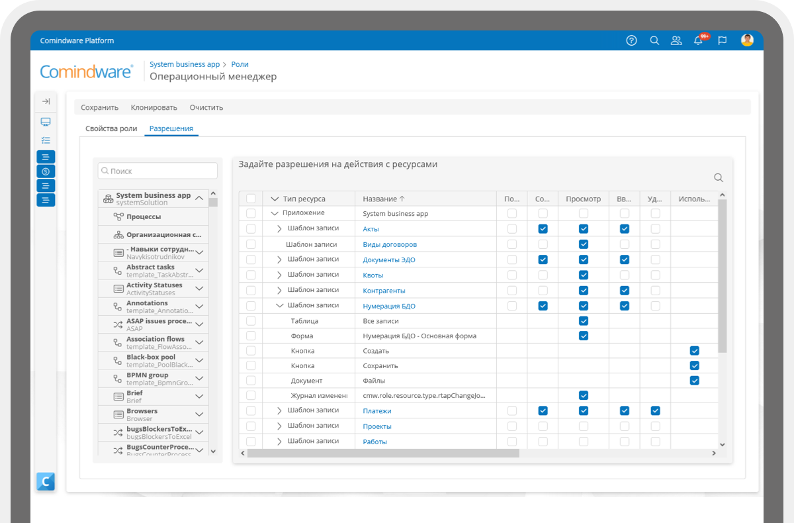Uncheck Просмотр permission for Квоты
The image size is (794, 523).
click(x=584, y=275)
